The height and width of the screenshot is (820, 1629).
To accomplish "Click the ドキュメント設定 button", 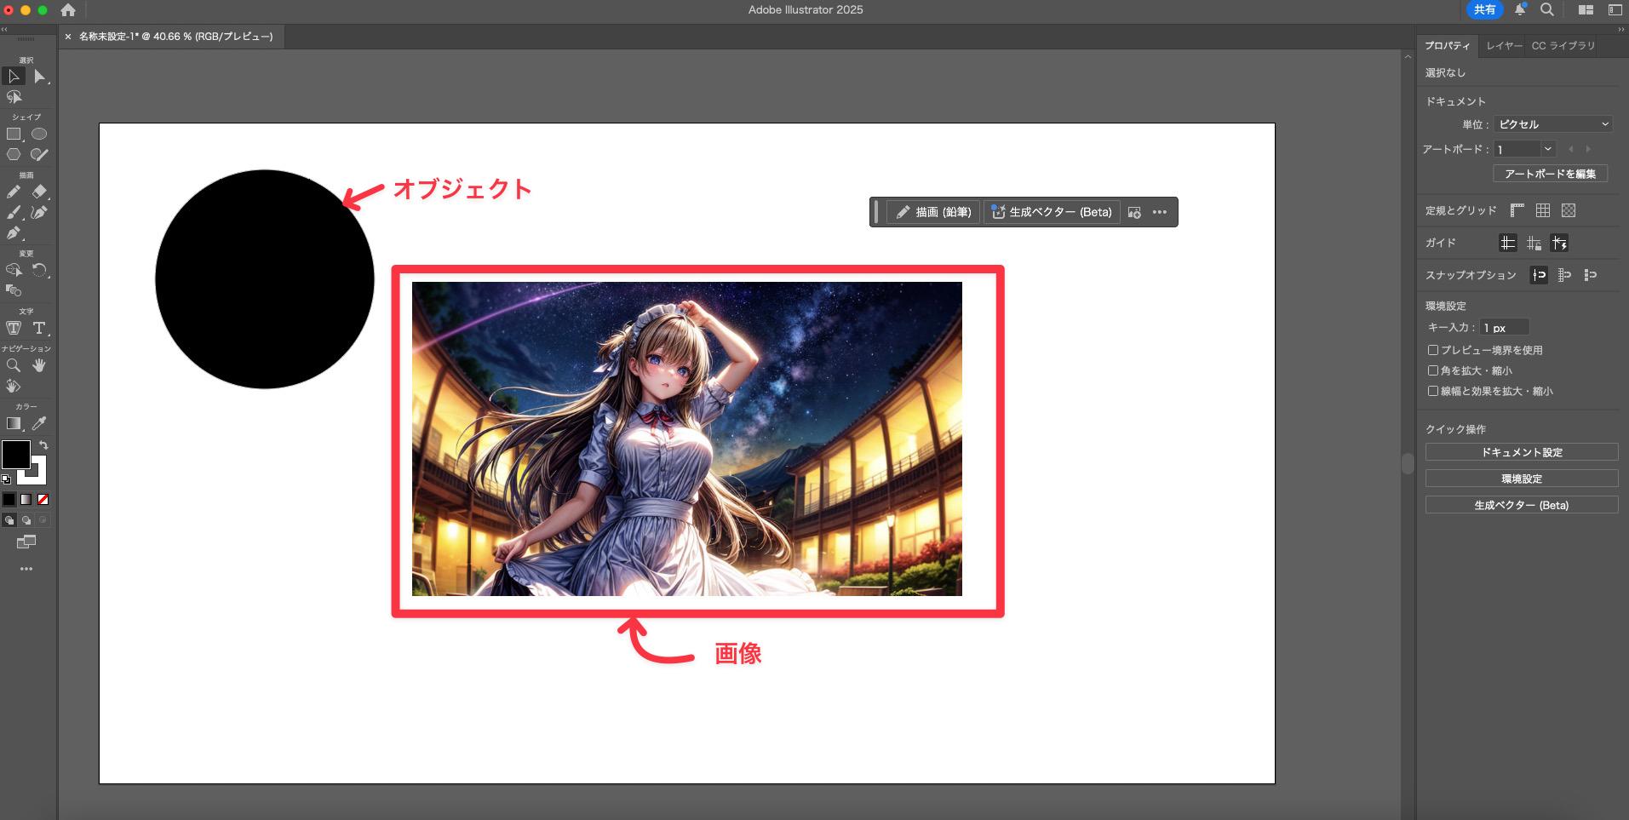I will (x=1522, y=452).
